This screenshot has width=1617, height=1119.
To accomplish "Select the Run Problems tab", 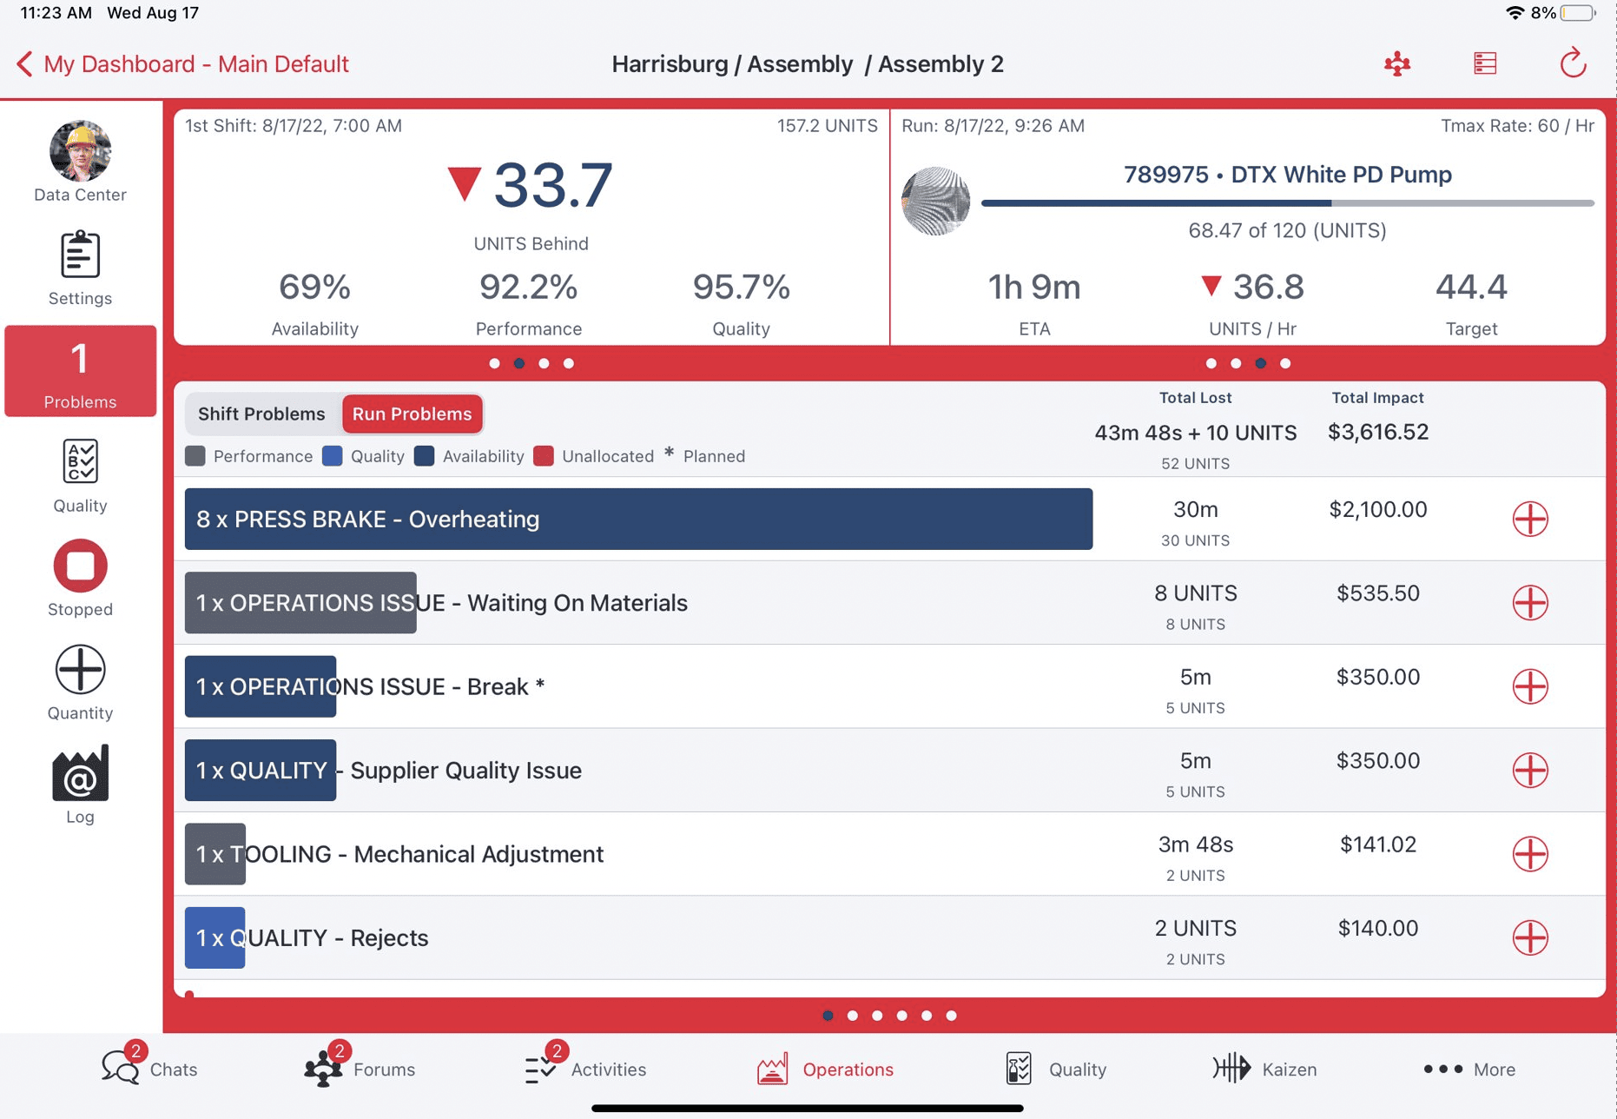I will 412,414.
